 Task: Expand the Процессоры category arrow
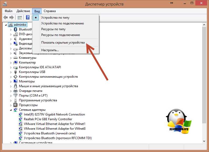[11, 105]
